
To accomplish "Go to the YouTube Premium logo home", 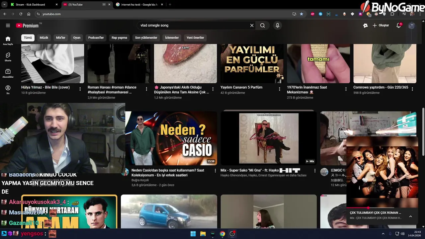I will (x=28, y=26).
